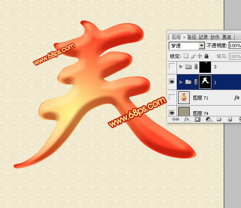Close the 图层 tab with its X

click(185, 37)
